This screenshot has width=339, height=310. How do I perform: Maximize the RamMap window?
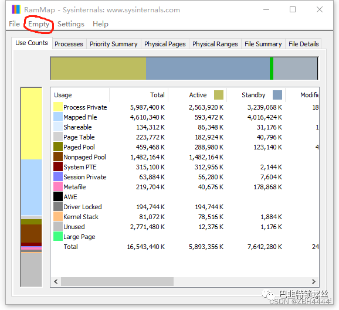tap(293, 9)
